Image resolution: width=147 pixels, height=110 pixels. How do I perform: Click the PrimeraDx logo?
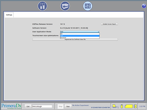click(11, 106)
